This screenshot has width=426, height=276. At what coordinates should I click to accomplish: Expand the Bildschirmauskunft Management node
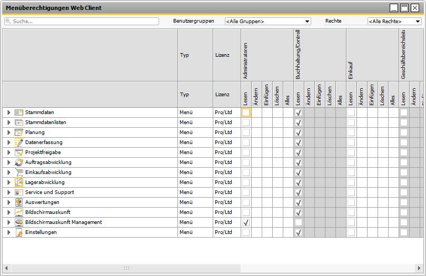9,222
